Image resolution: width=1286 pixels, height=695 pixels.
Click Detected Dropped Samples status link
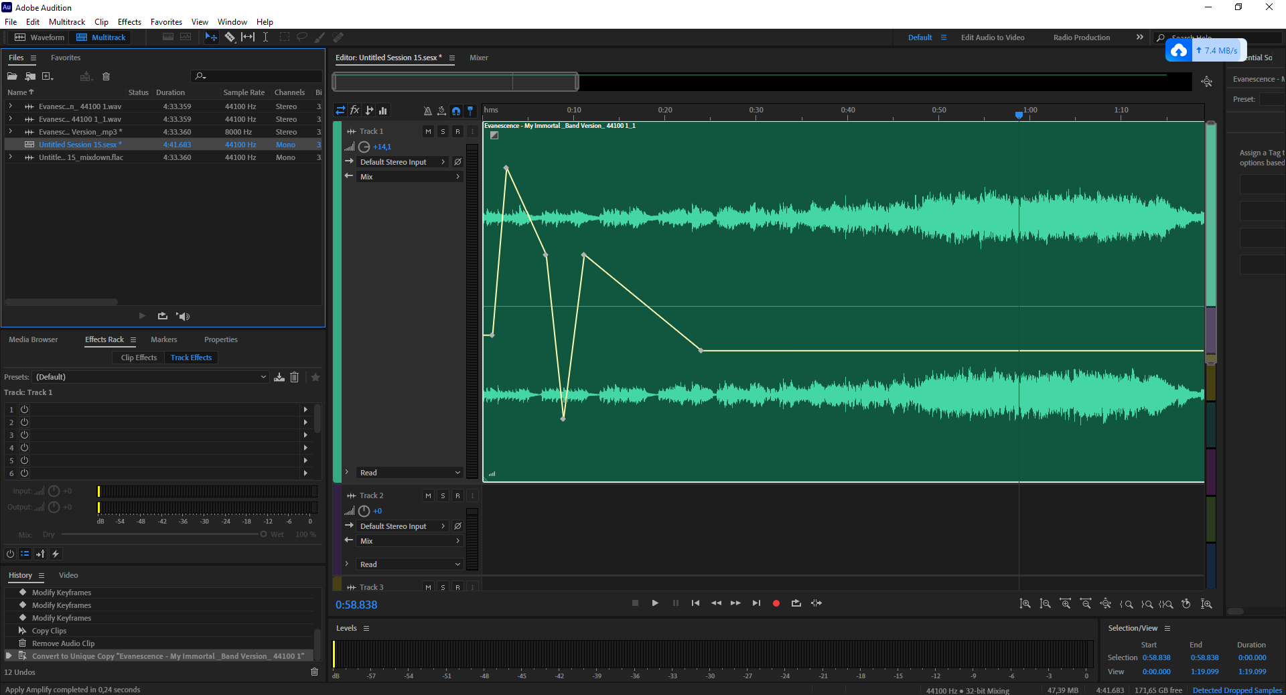tap(1237, 690)
